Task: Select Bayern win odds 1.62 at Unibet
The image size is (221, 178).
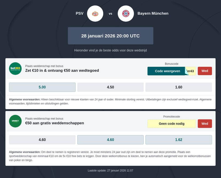Action: tap(179, 140)
